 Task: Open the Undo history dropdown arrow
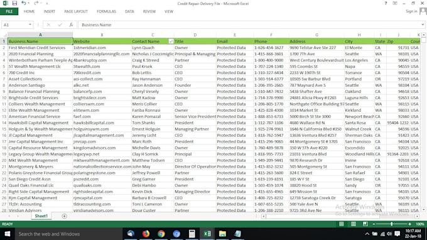pyautogui.click(x=29, y=3)
